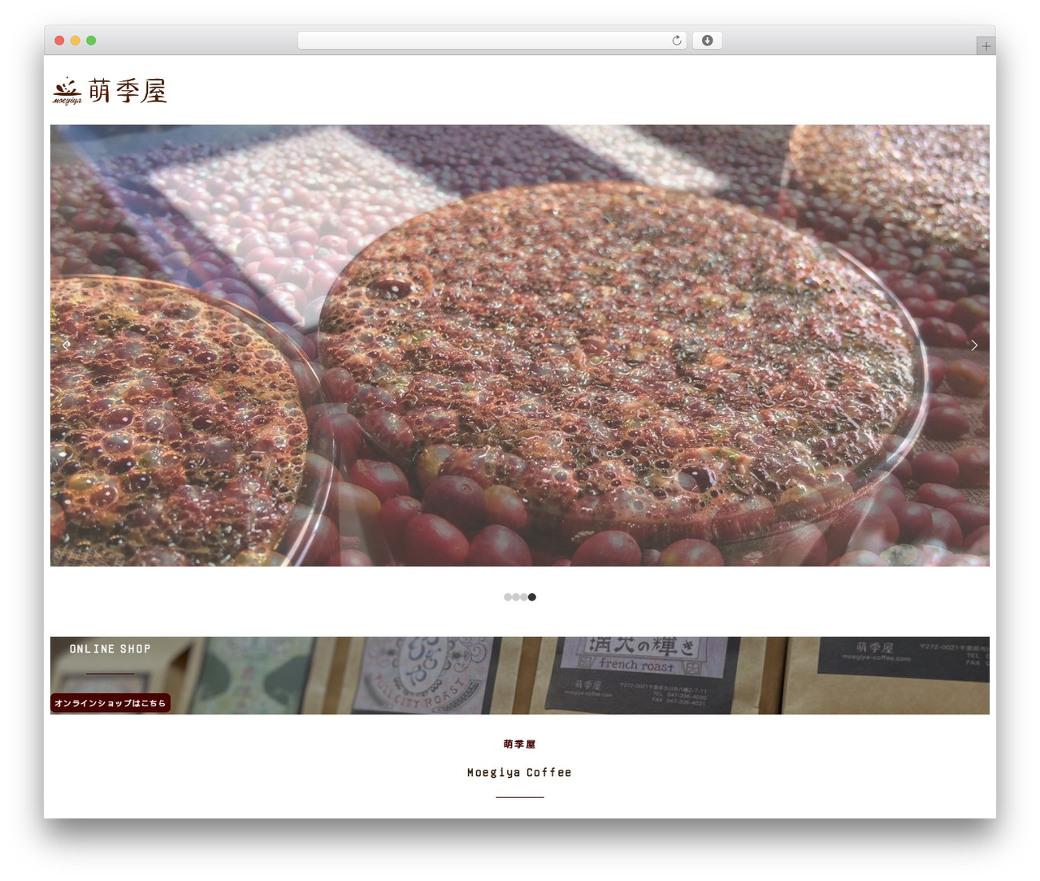Open the browser downloads icon
Image resolution: width=1040 pixels, height=881 pixels.
707,41
